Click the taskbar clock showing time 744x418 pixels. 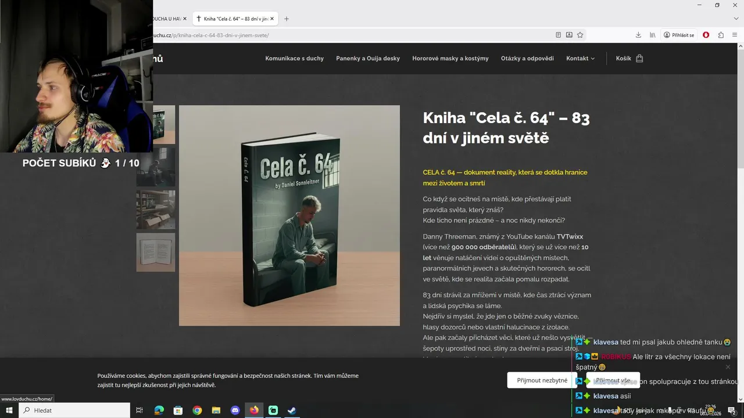tap(710, 410)
